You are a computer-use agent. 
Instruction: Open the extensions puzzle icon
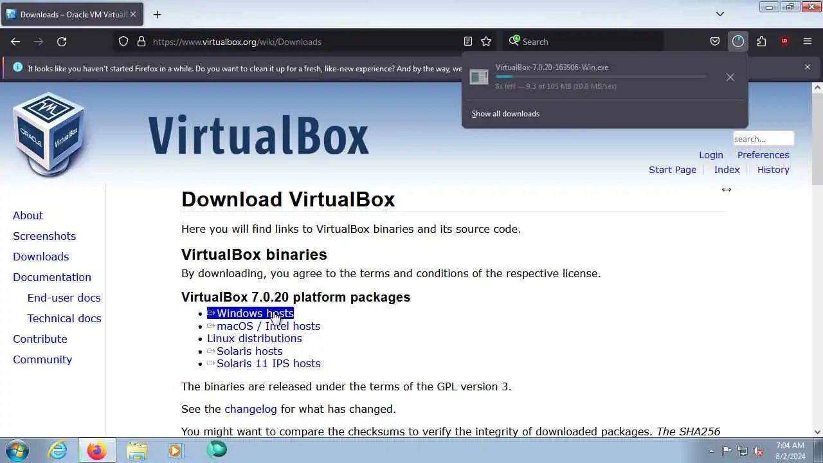point(761,42)
